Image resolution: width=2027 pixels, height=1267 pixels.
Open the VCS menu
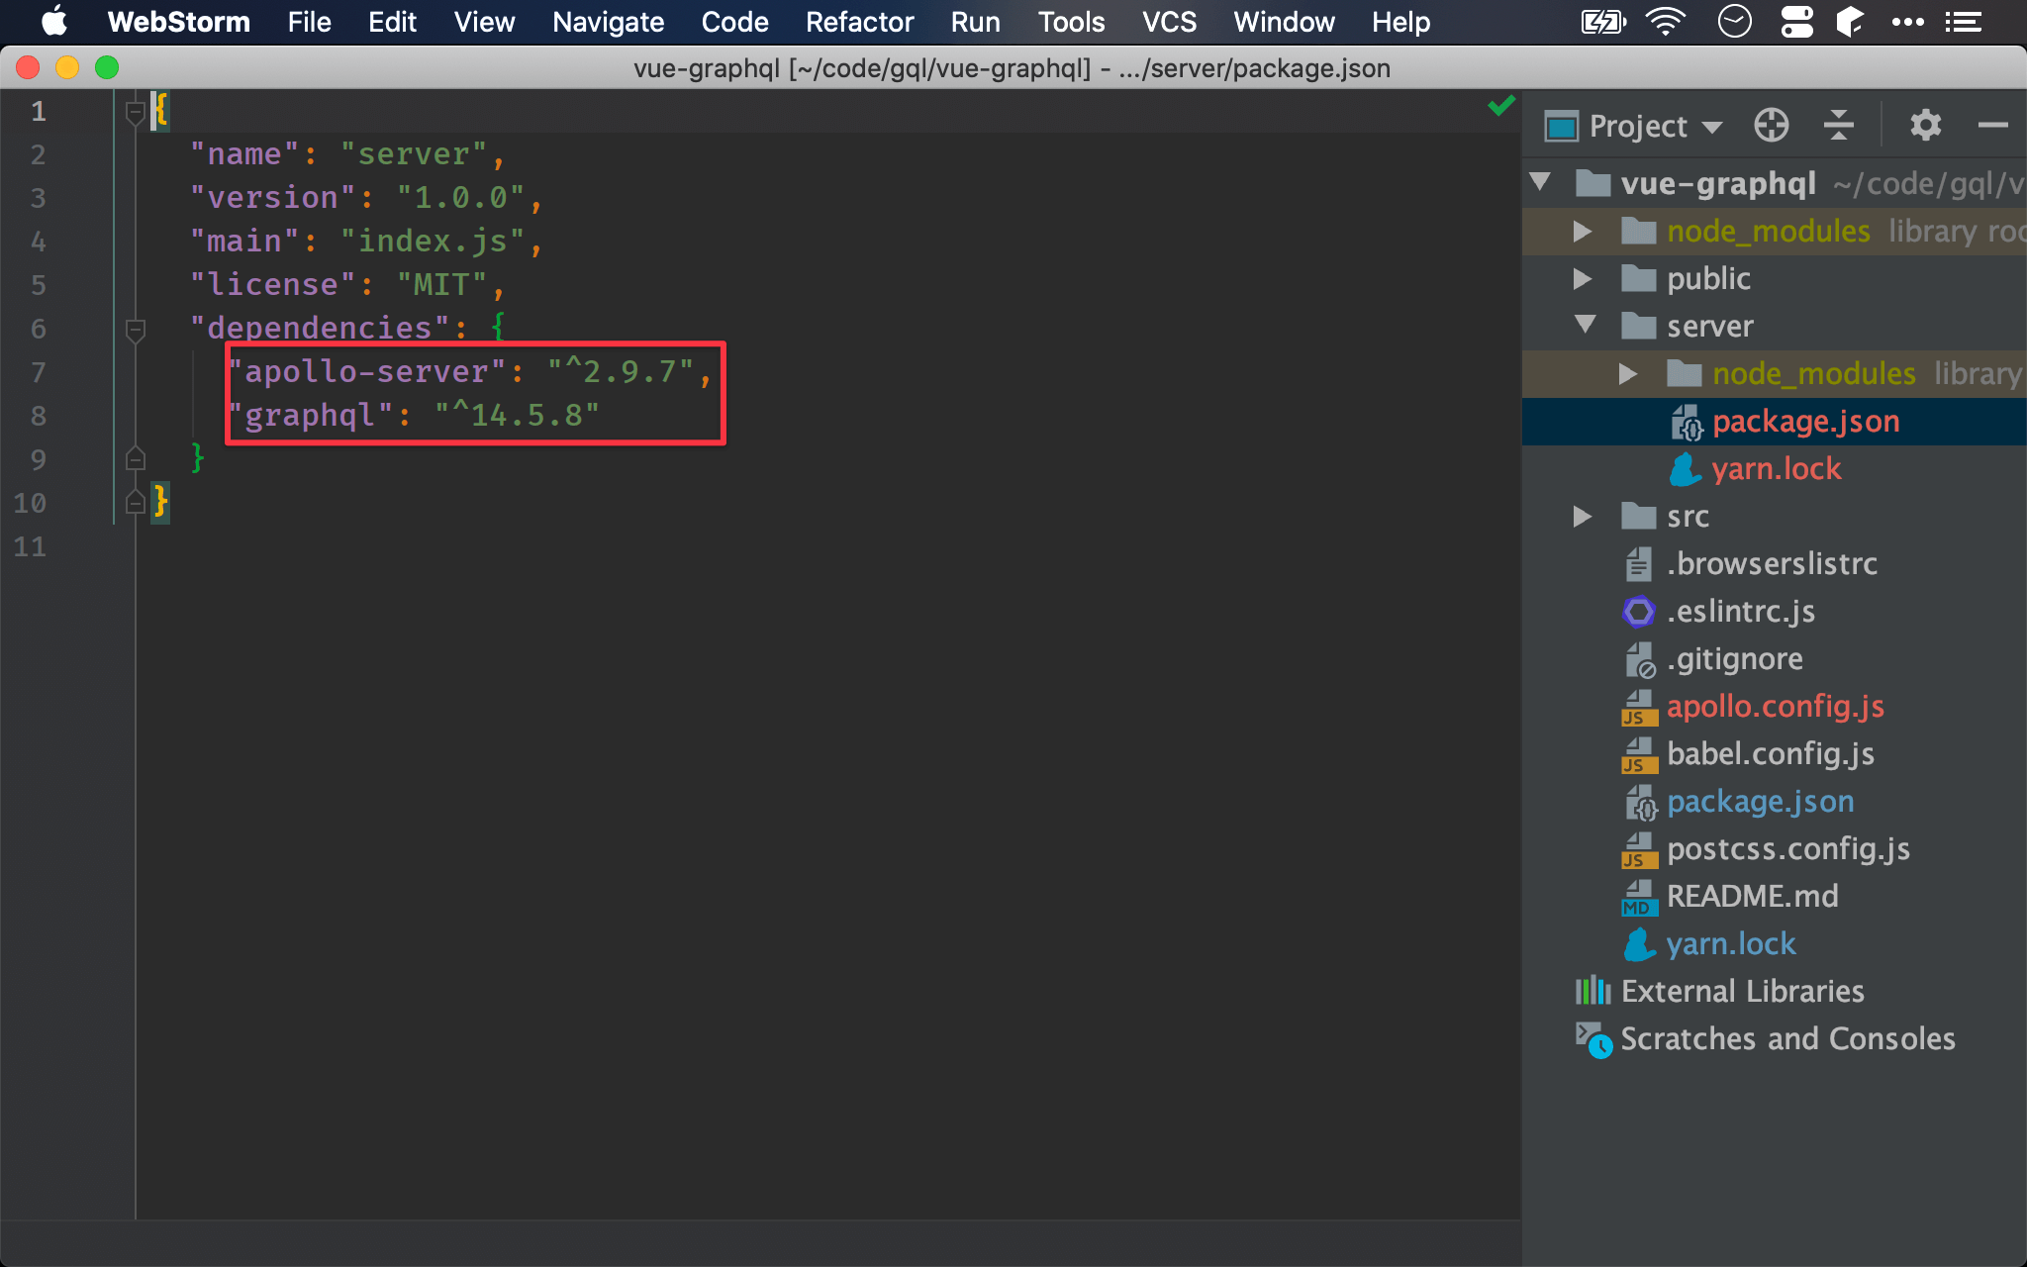pyautogui.click(x=1169, y=22)
